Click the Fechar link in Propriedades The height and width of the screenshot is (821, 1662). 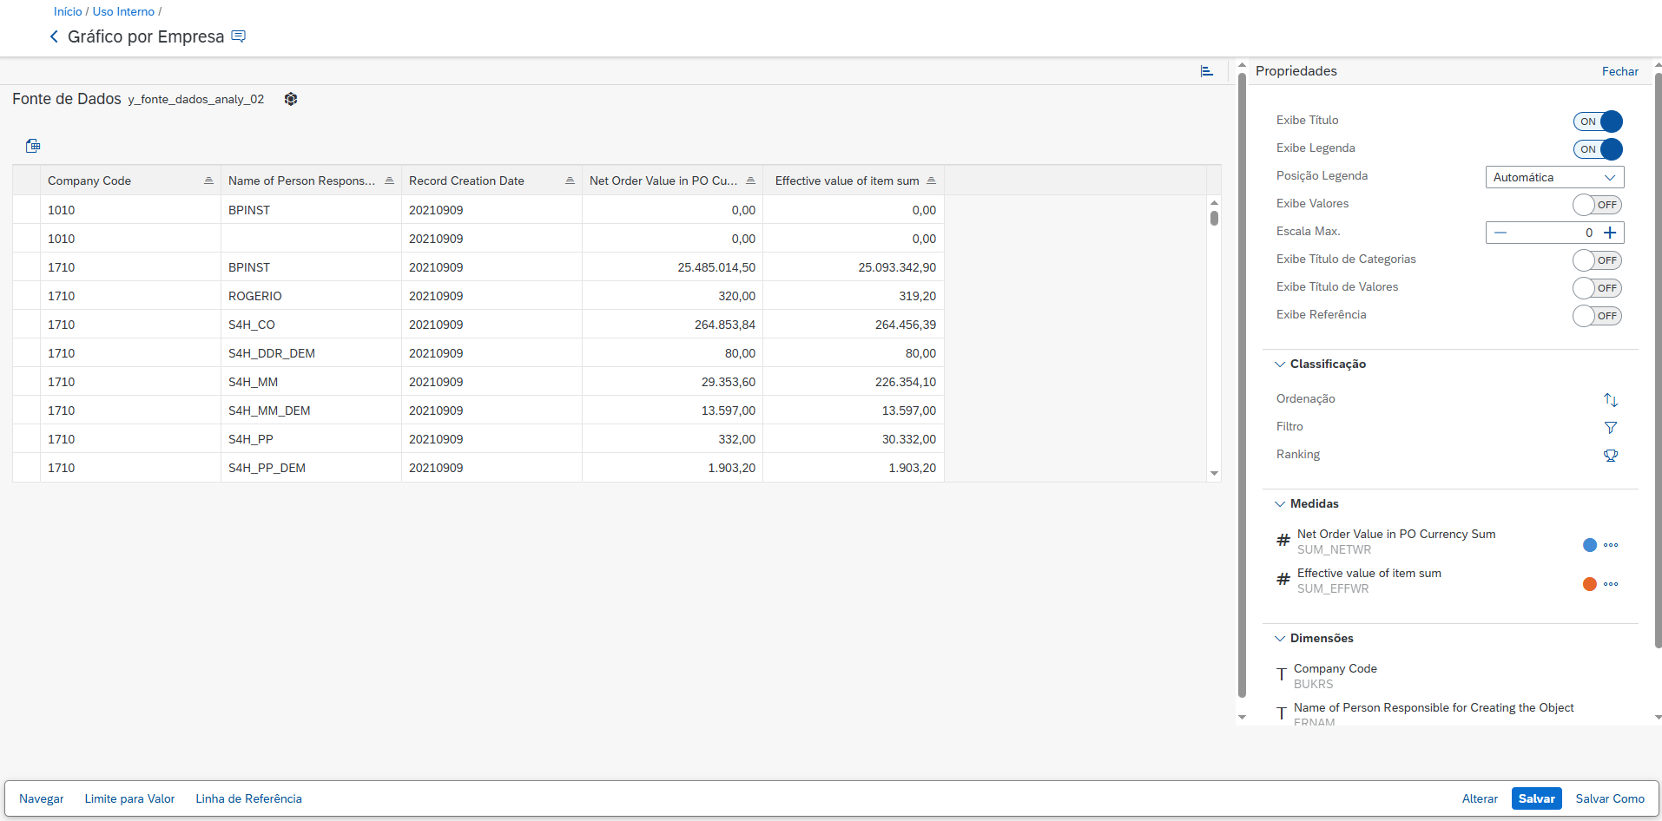(x=1619, y=71)
